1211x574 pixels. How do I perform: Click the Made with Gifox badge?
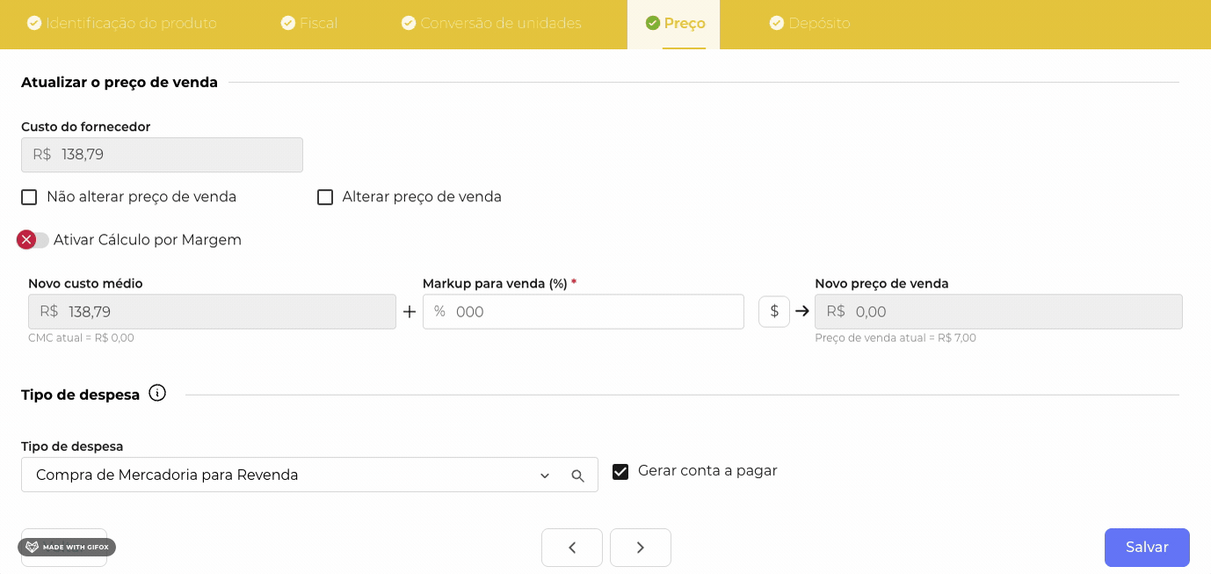[x=67, y=547]
